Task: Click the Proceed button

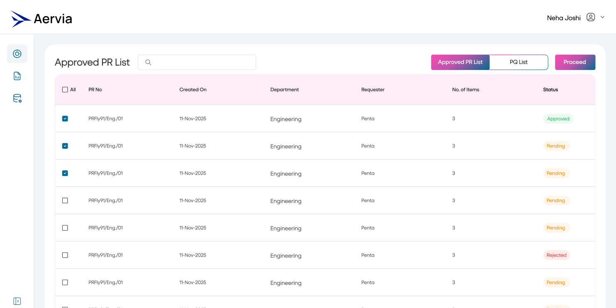Action: 575,62
